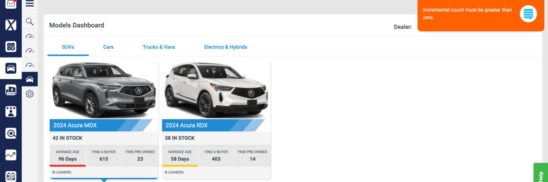Open the calendar icon in the sidebar
The height and width of the screenshot is (182, 548).
11,176
